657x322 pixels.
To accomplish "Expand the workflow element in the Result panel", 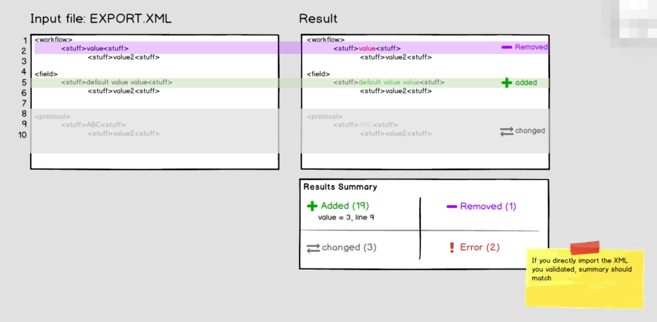I will coord(325,39).
